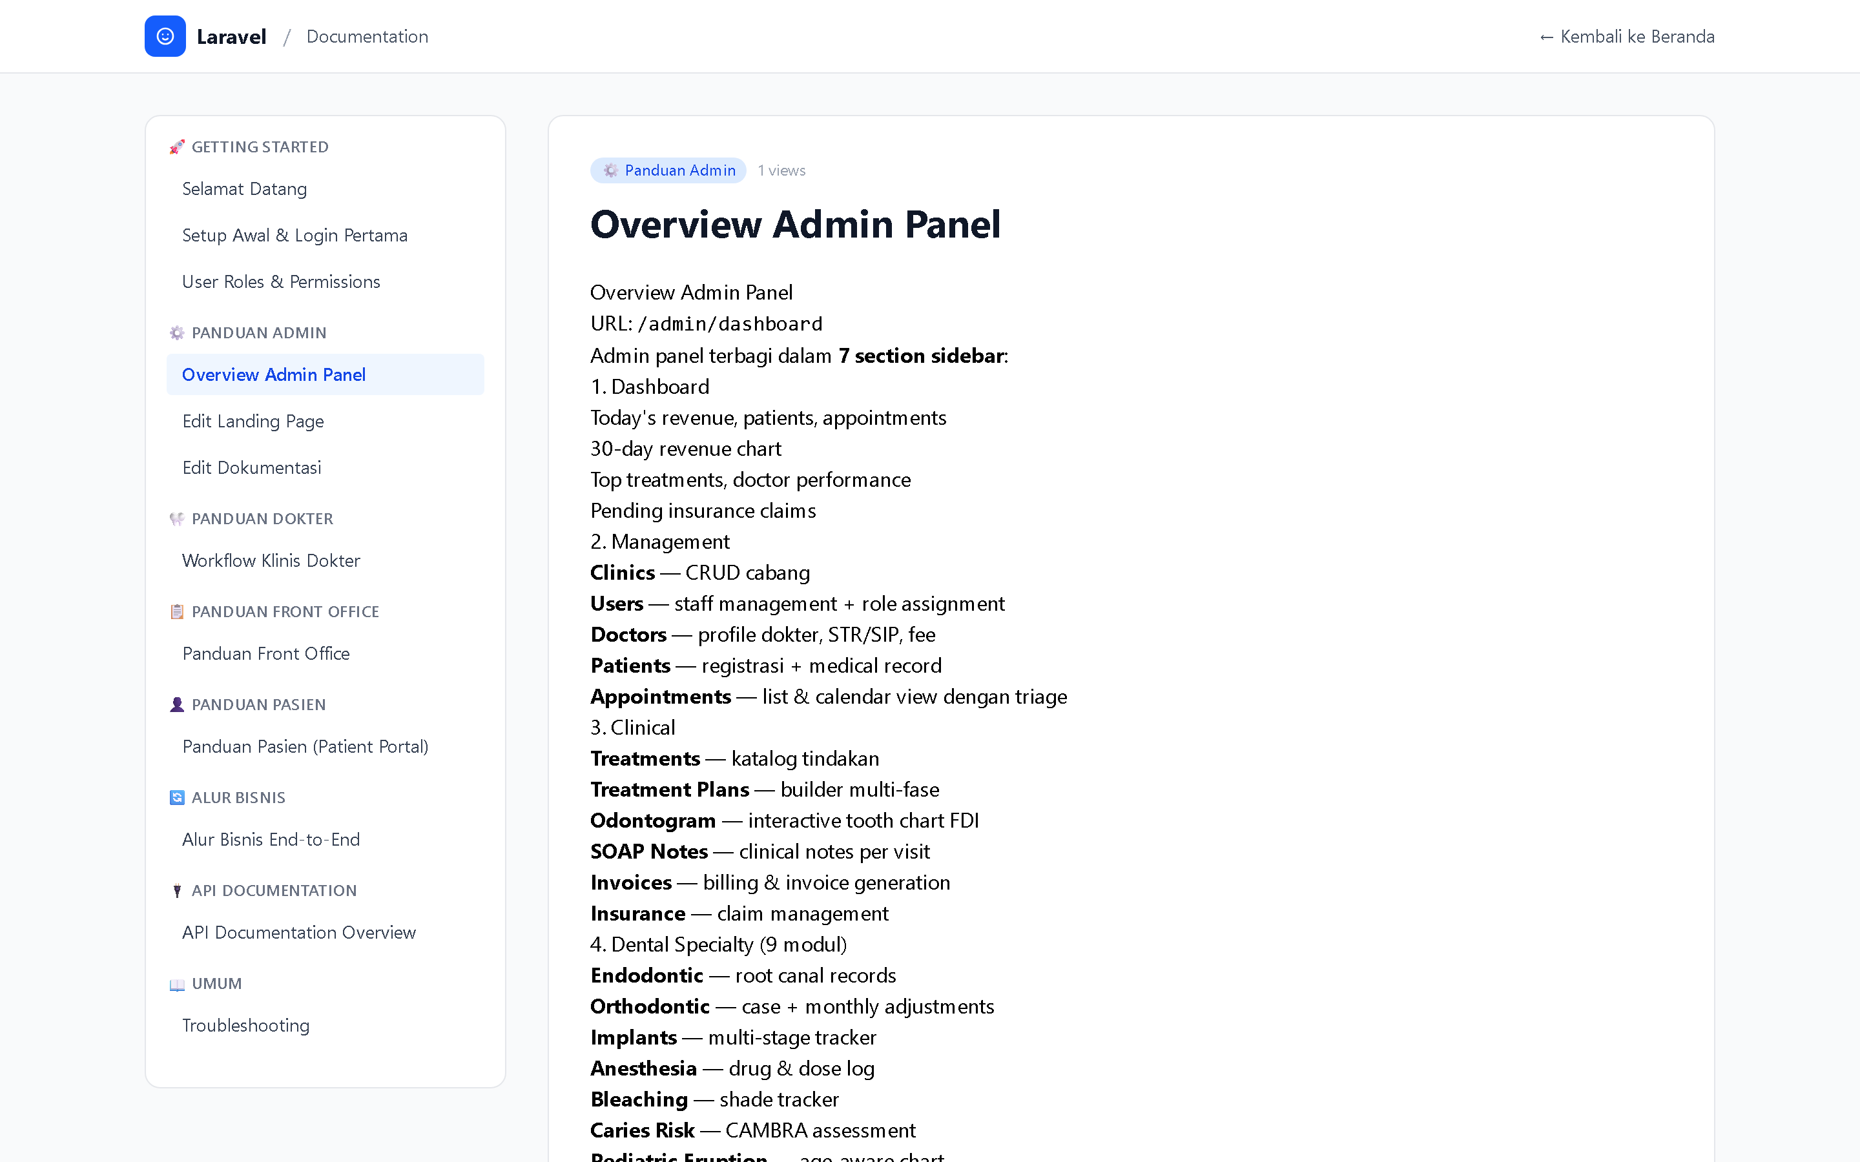This screenshot has width=1860, height=1162.
Task: Click the Overview Admin Panel main heading
Action: tap(796, 225)
